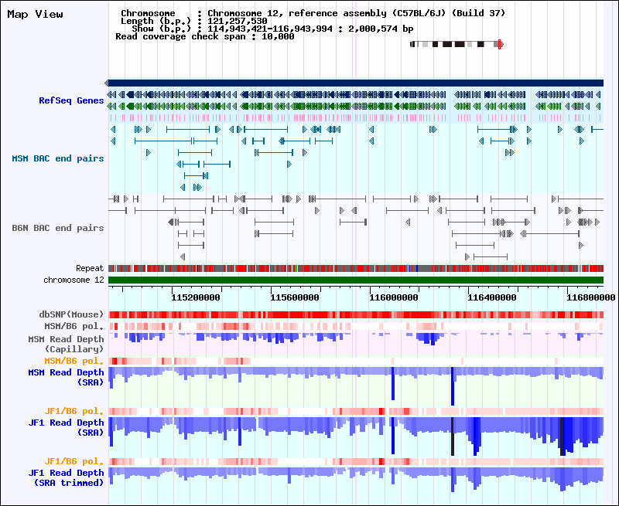Click the Repeat track colored bar
This screenshot has height=506, width=619.
[356, 268]
